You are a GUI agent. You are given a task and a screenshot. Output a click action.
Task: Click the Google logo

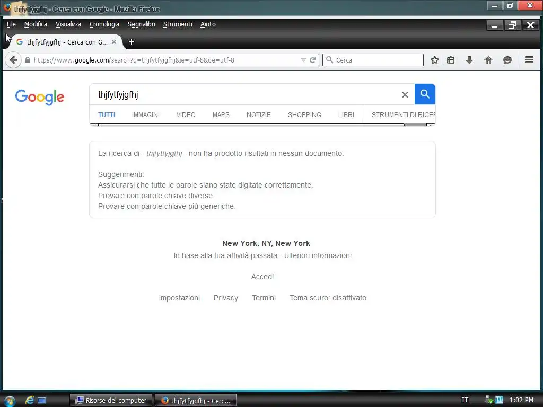coord(39,98)
